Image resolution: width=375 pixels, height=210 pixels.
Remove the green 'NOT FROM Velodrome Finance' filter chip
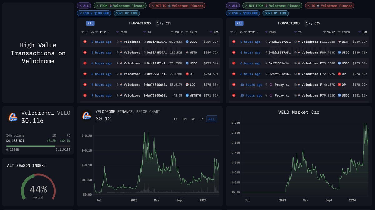click(246, 6)
